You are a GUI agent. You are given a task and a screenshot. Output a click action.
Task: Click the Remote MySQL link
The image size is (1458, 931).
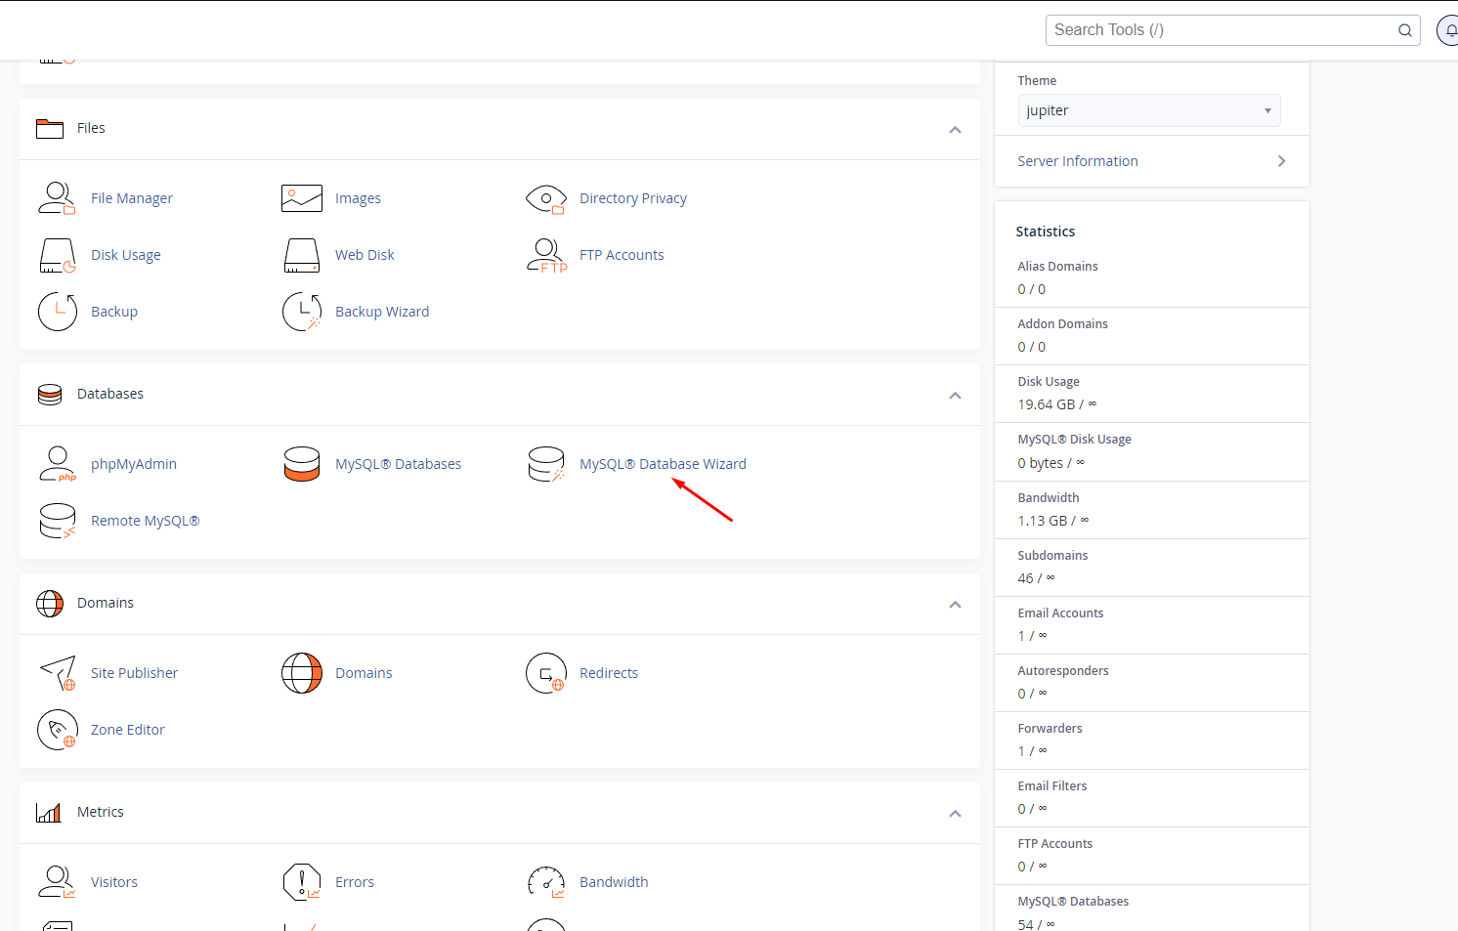(145, 521)
